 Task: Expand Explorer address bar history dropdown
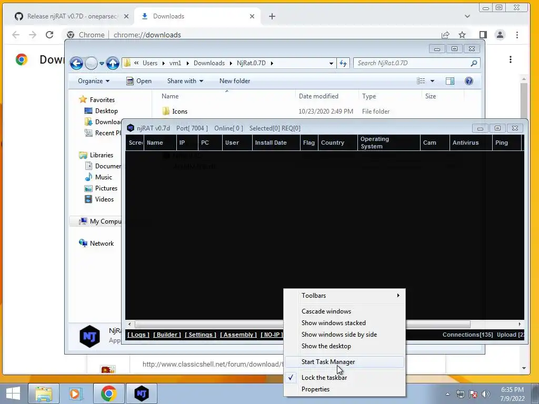coord(331,63)
